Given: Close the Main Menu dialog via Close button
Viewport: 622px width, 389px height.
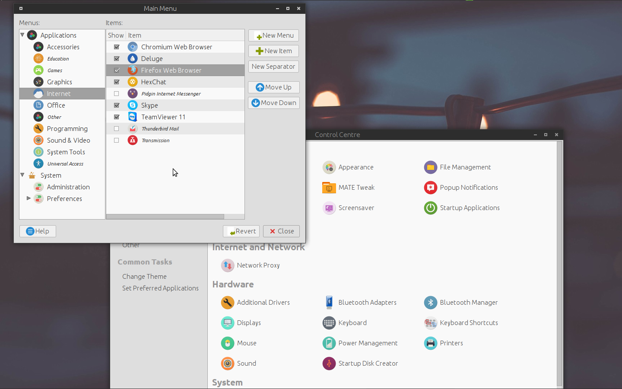Looking at the screenshot, I should coord(281,231).
